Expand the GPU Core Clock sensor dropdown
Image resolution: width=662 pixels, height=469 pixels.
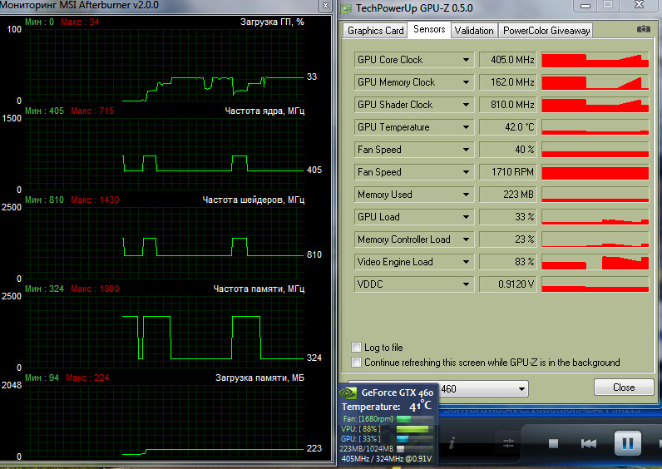(466, 60)
